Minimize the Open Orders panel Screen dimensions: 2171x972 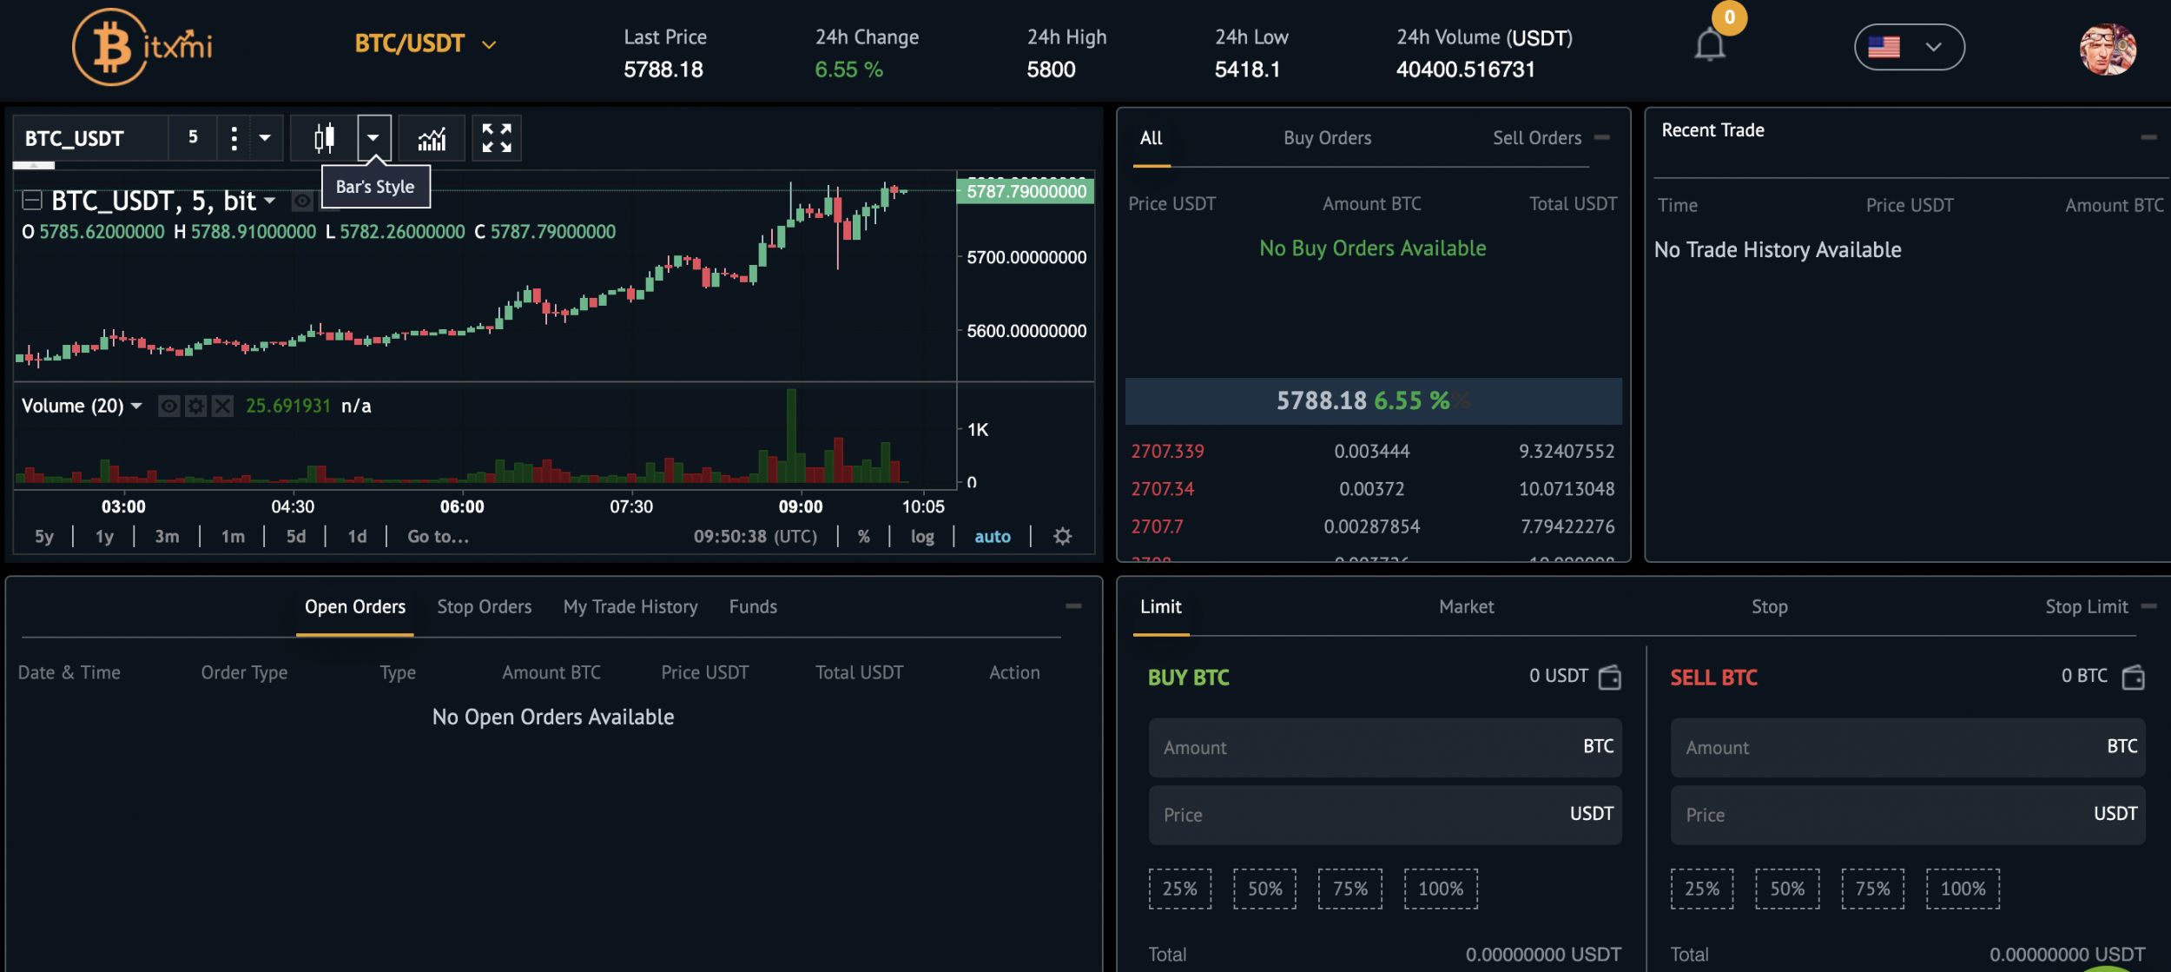[1073, 606]
